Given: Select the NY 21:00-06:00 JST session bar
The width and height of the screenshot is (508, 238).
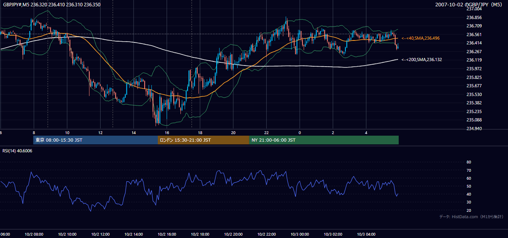Looking at the screenshot, I should [x=324, y=140].
